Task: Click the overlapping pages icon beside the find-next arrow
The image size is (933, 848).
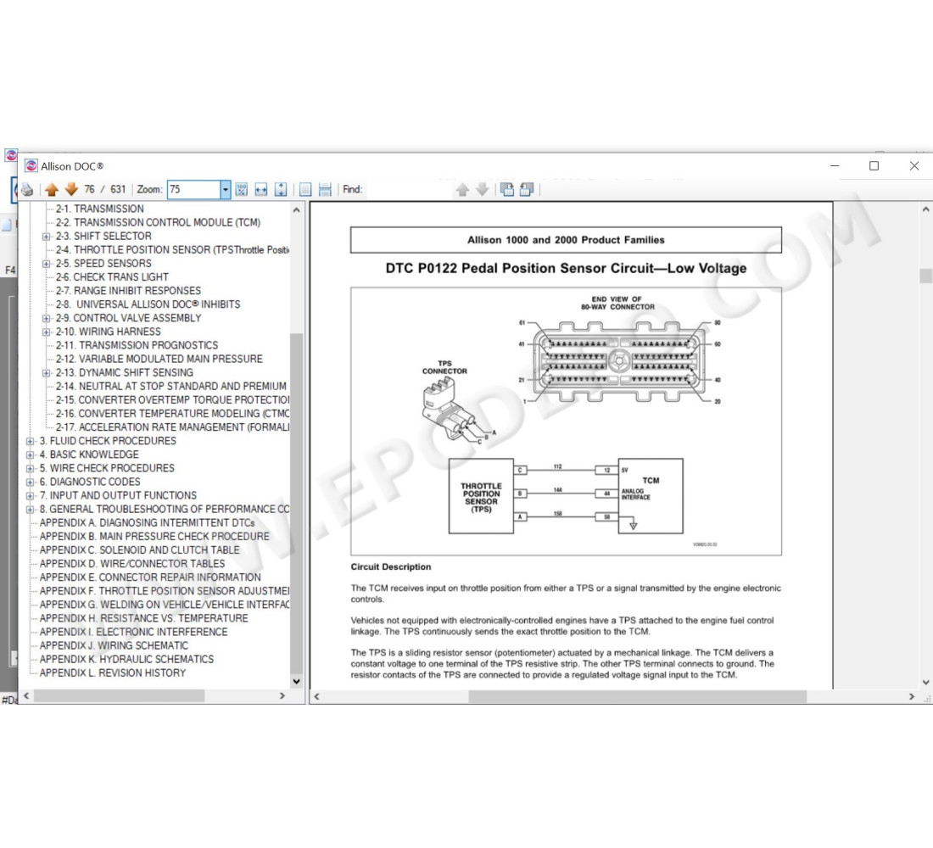Action: [x=507, y=190]
